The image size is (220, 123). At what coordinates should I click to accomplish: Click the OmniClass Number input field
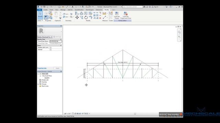(x=56, y=41)
